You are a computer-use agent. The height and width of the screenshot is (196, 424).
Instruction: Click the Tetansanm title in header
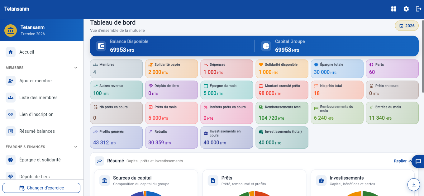point(17,9)
